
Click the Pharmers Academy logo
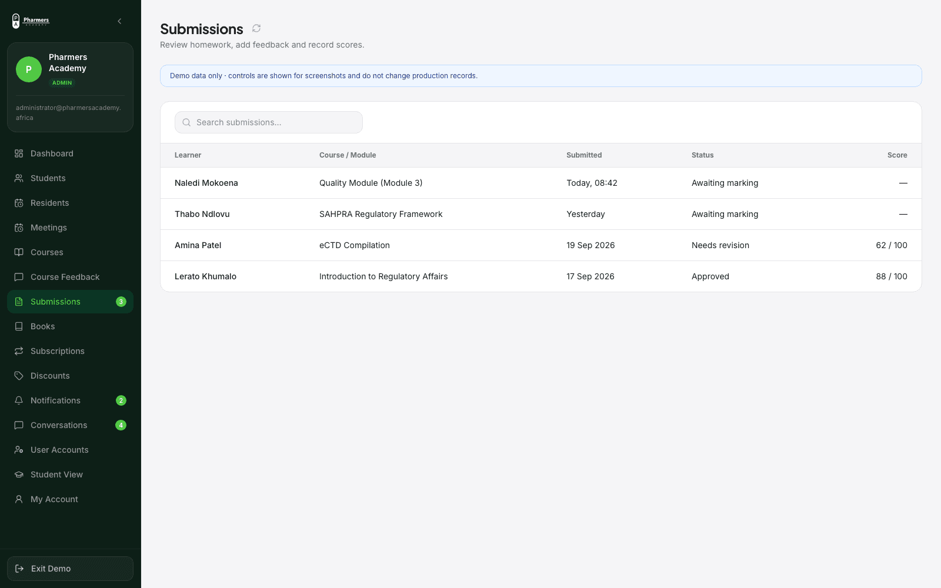click(31, 21)
